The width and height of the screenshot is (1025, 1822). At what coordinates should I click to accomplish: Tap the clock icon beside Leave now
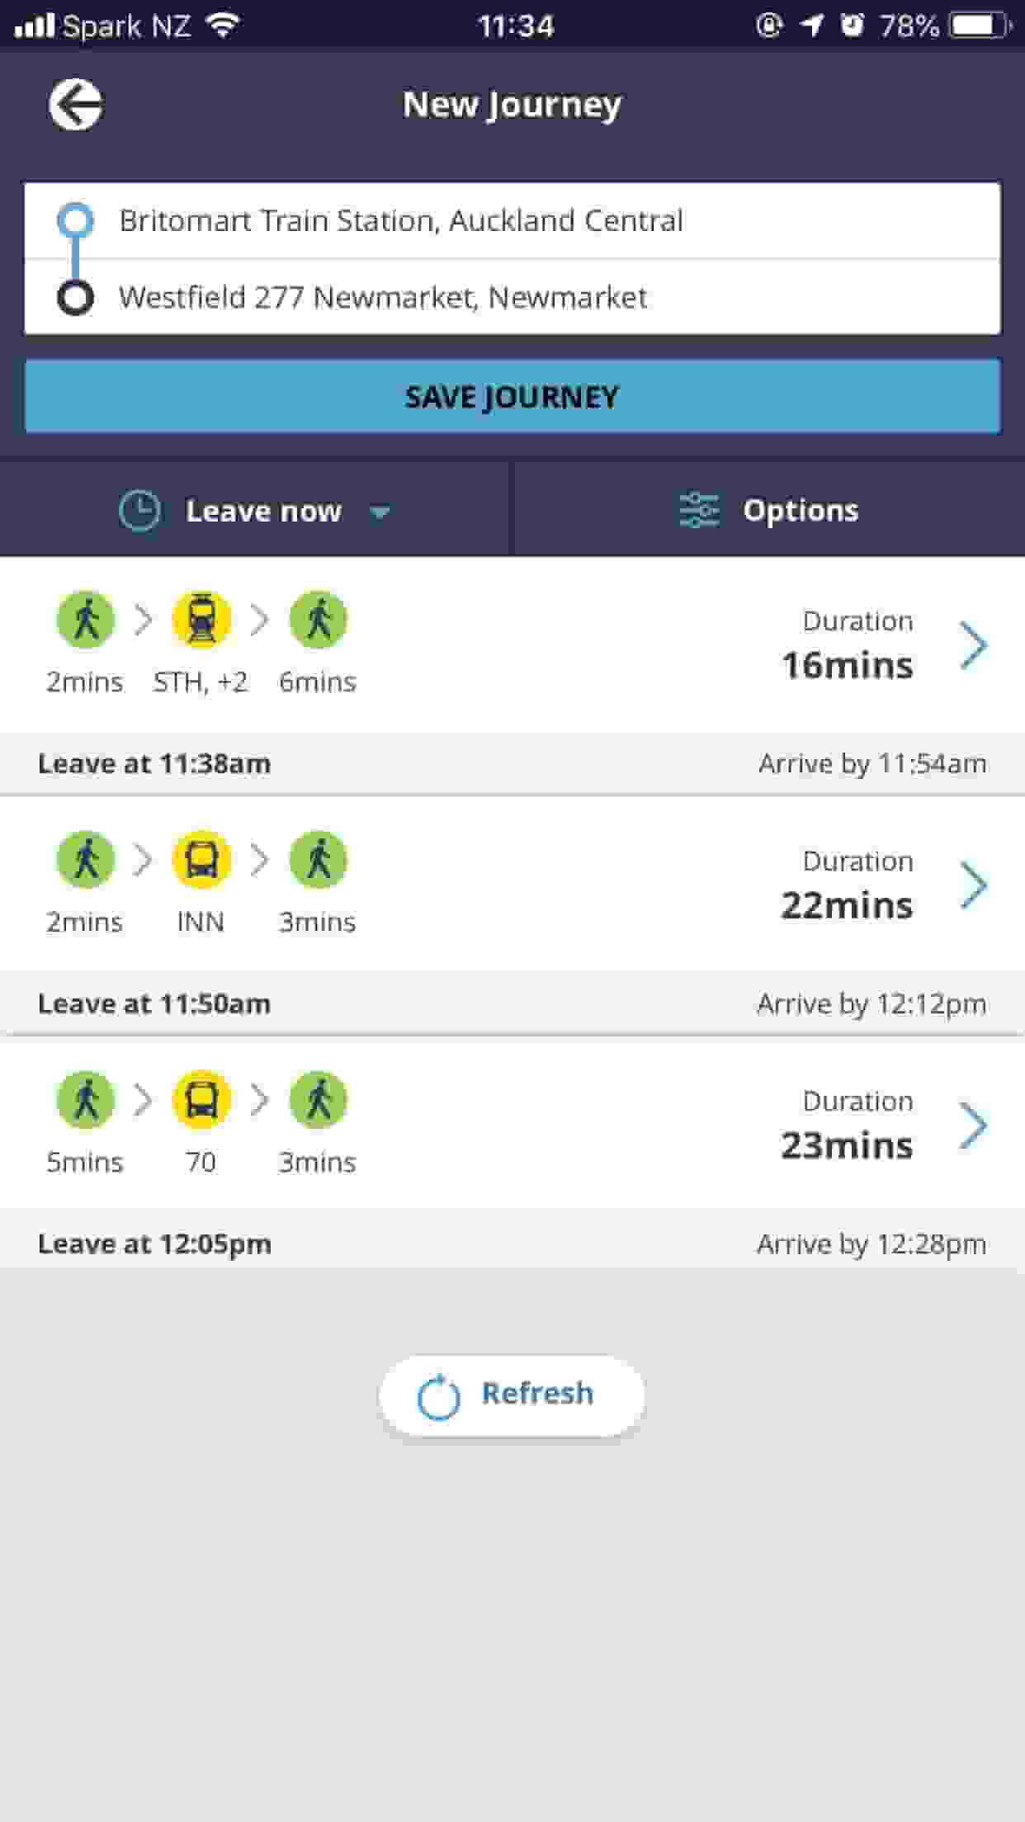pyautogui.click(x=139, y=511)
